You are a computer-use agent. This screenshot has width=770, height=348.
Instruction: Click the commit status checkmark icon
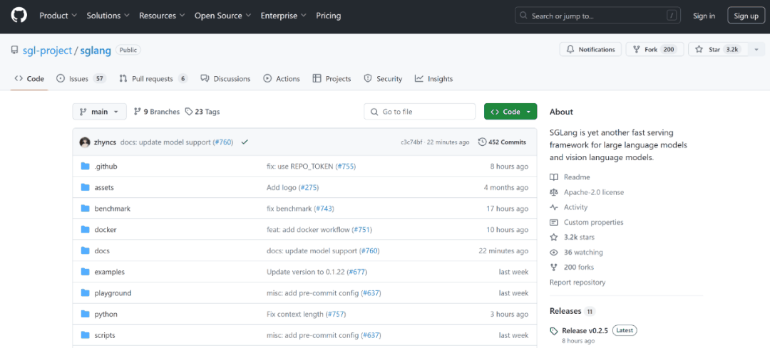(x=245, y=142)
